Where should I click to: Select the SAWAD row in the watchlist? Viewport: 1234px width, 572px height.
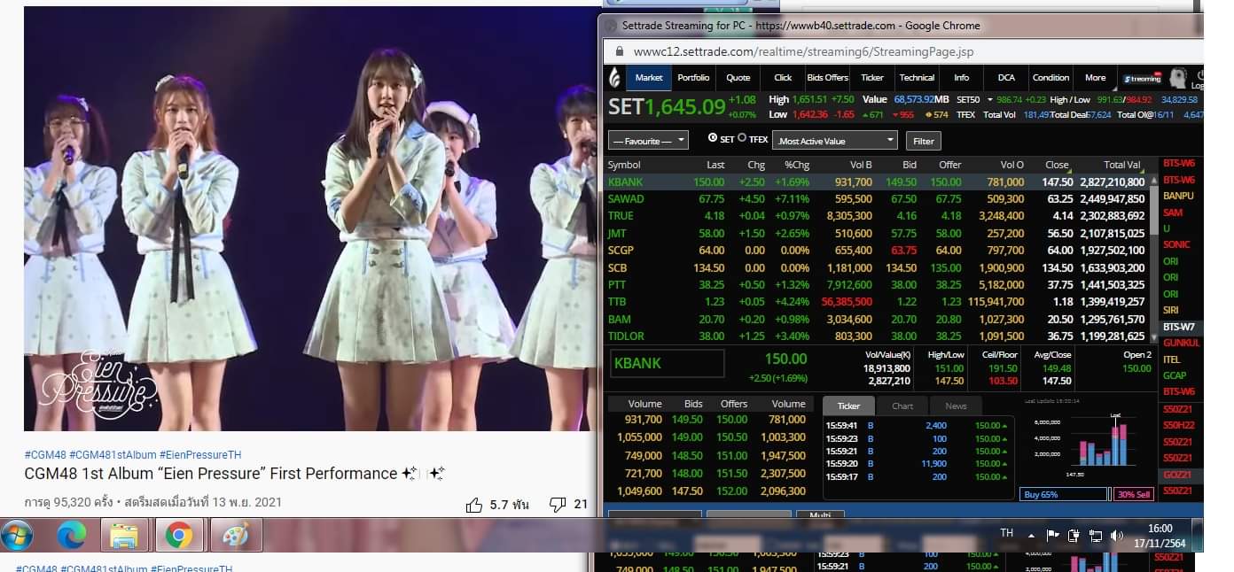point(878,199)
